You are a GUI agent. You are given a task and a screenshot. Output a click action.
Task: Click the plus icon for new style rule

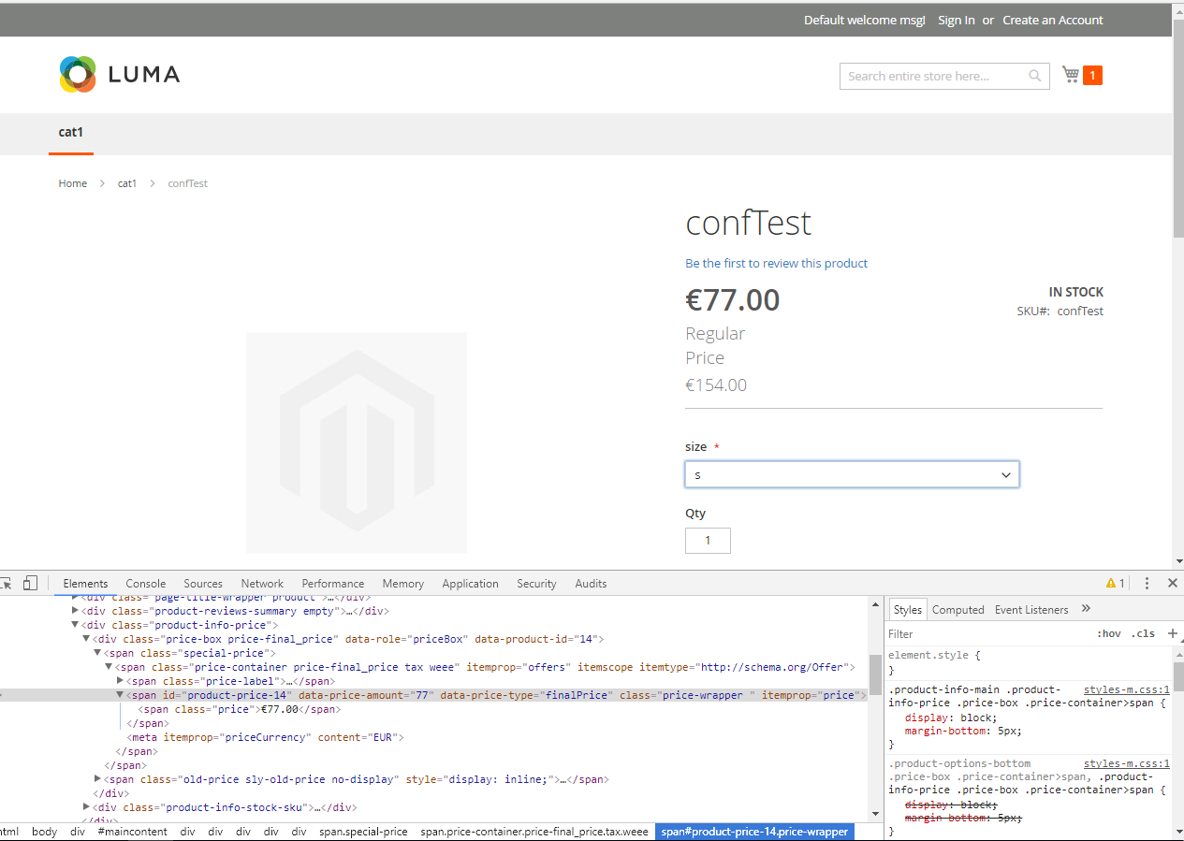1173,633
